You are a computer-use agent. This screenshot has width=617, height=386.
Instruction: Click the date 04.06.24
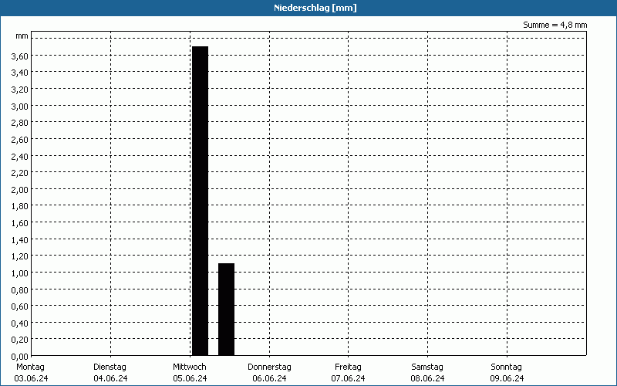click(x=110, y=378)
